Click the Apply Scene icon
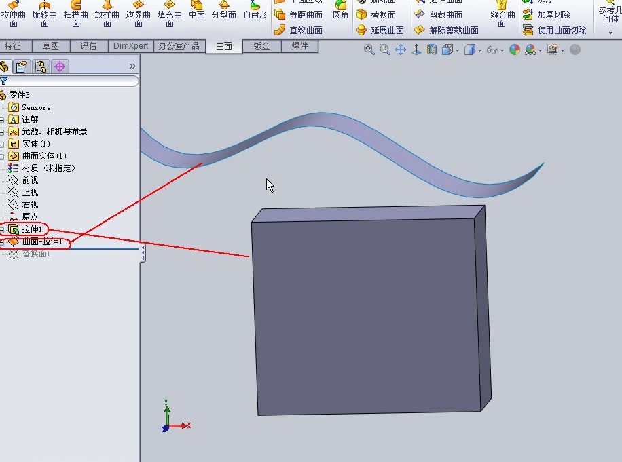Viewport: 622px width, 462px height. pos(530,50)
